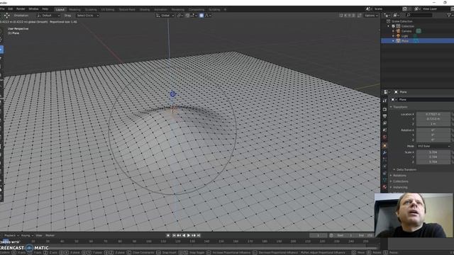
Task: Toggle auto merge vertices icon
Action: [360, 16]
